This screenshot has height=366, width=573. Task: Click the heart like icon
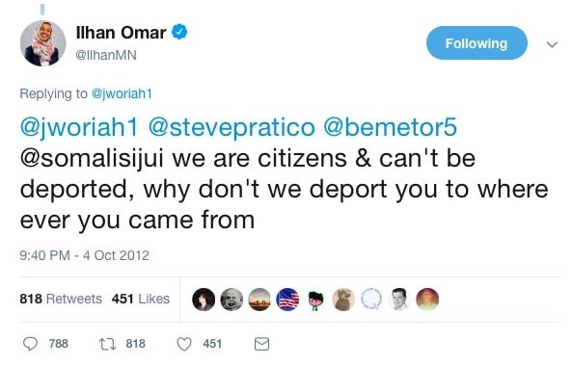point(184,344)
